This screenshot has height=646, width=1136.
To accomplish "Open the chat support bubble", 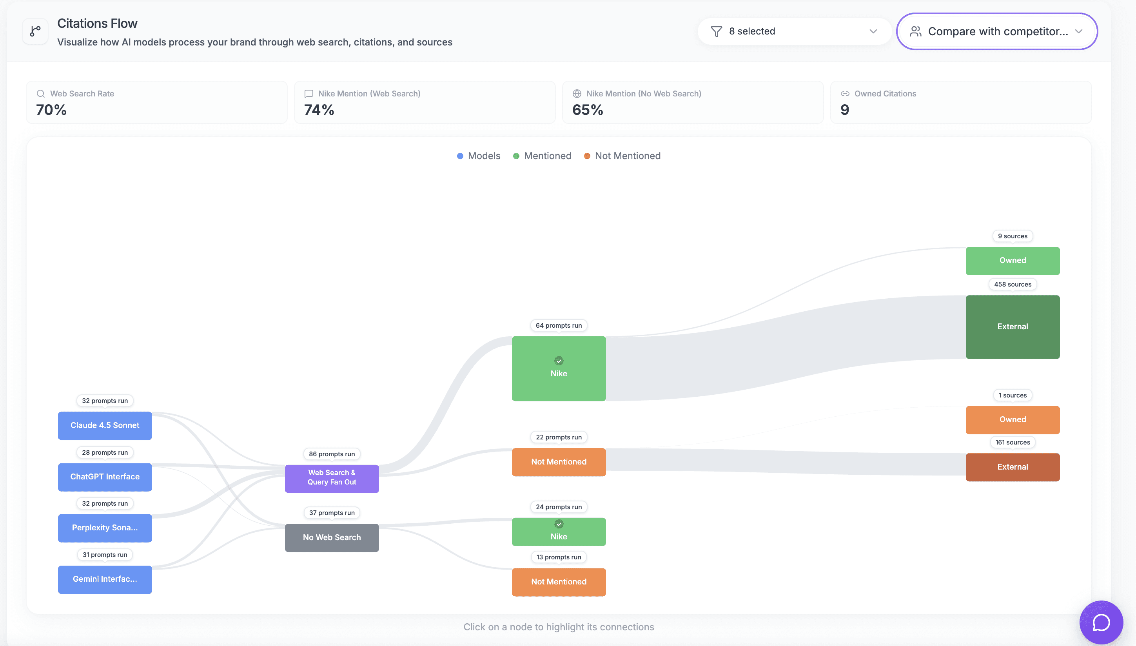I will (1101, 622).
